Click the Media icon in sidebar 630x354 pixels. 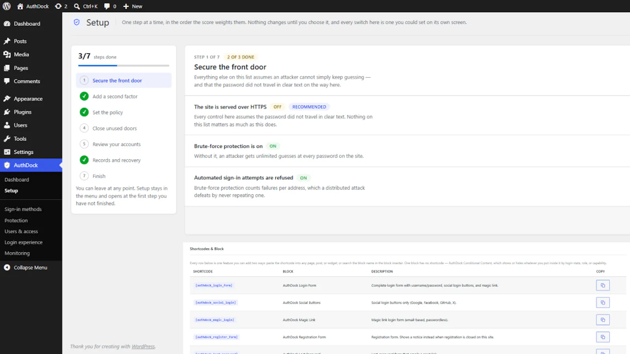click(x=7, y=54)
